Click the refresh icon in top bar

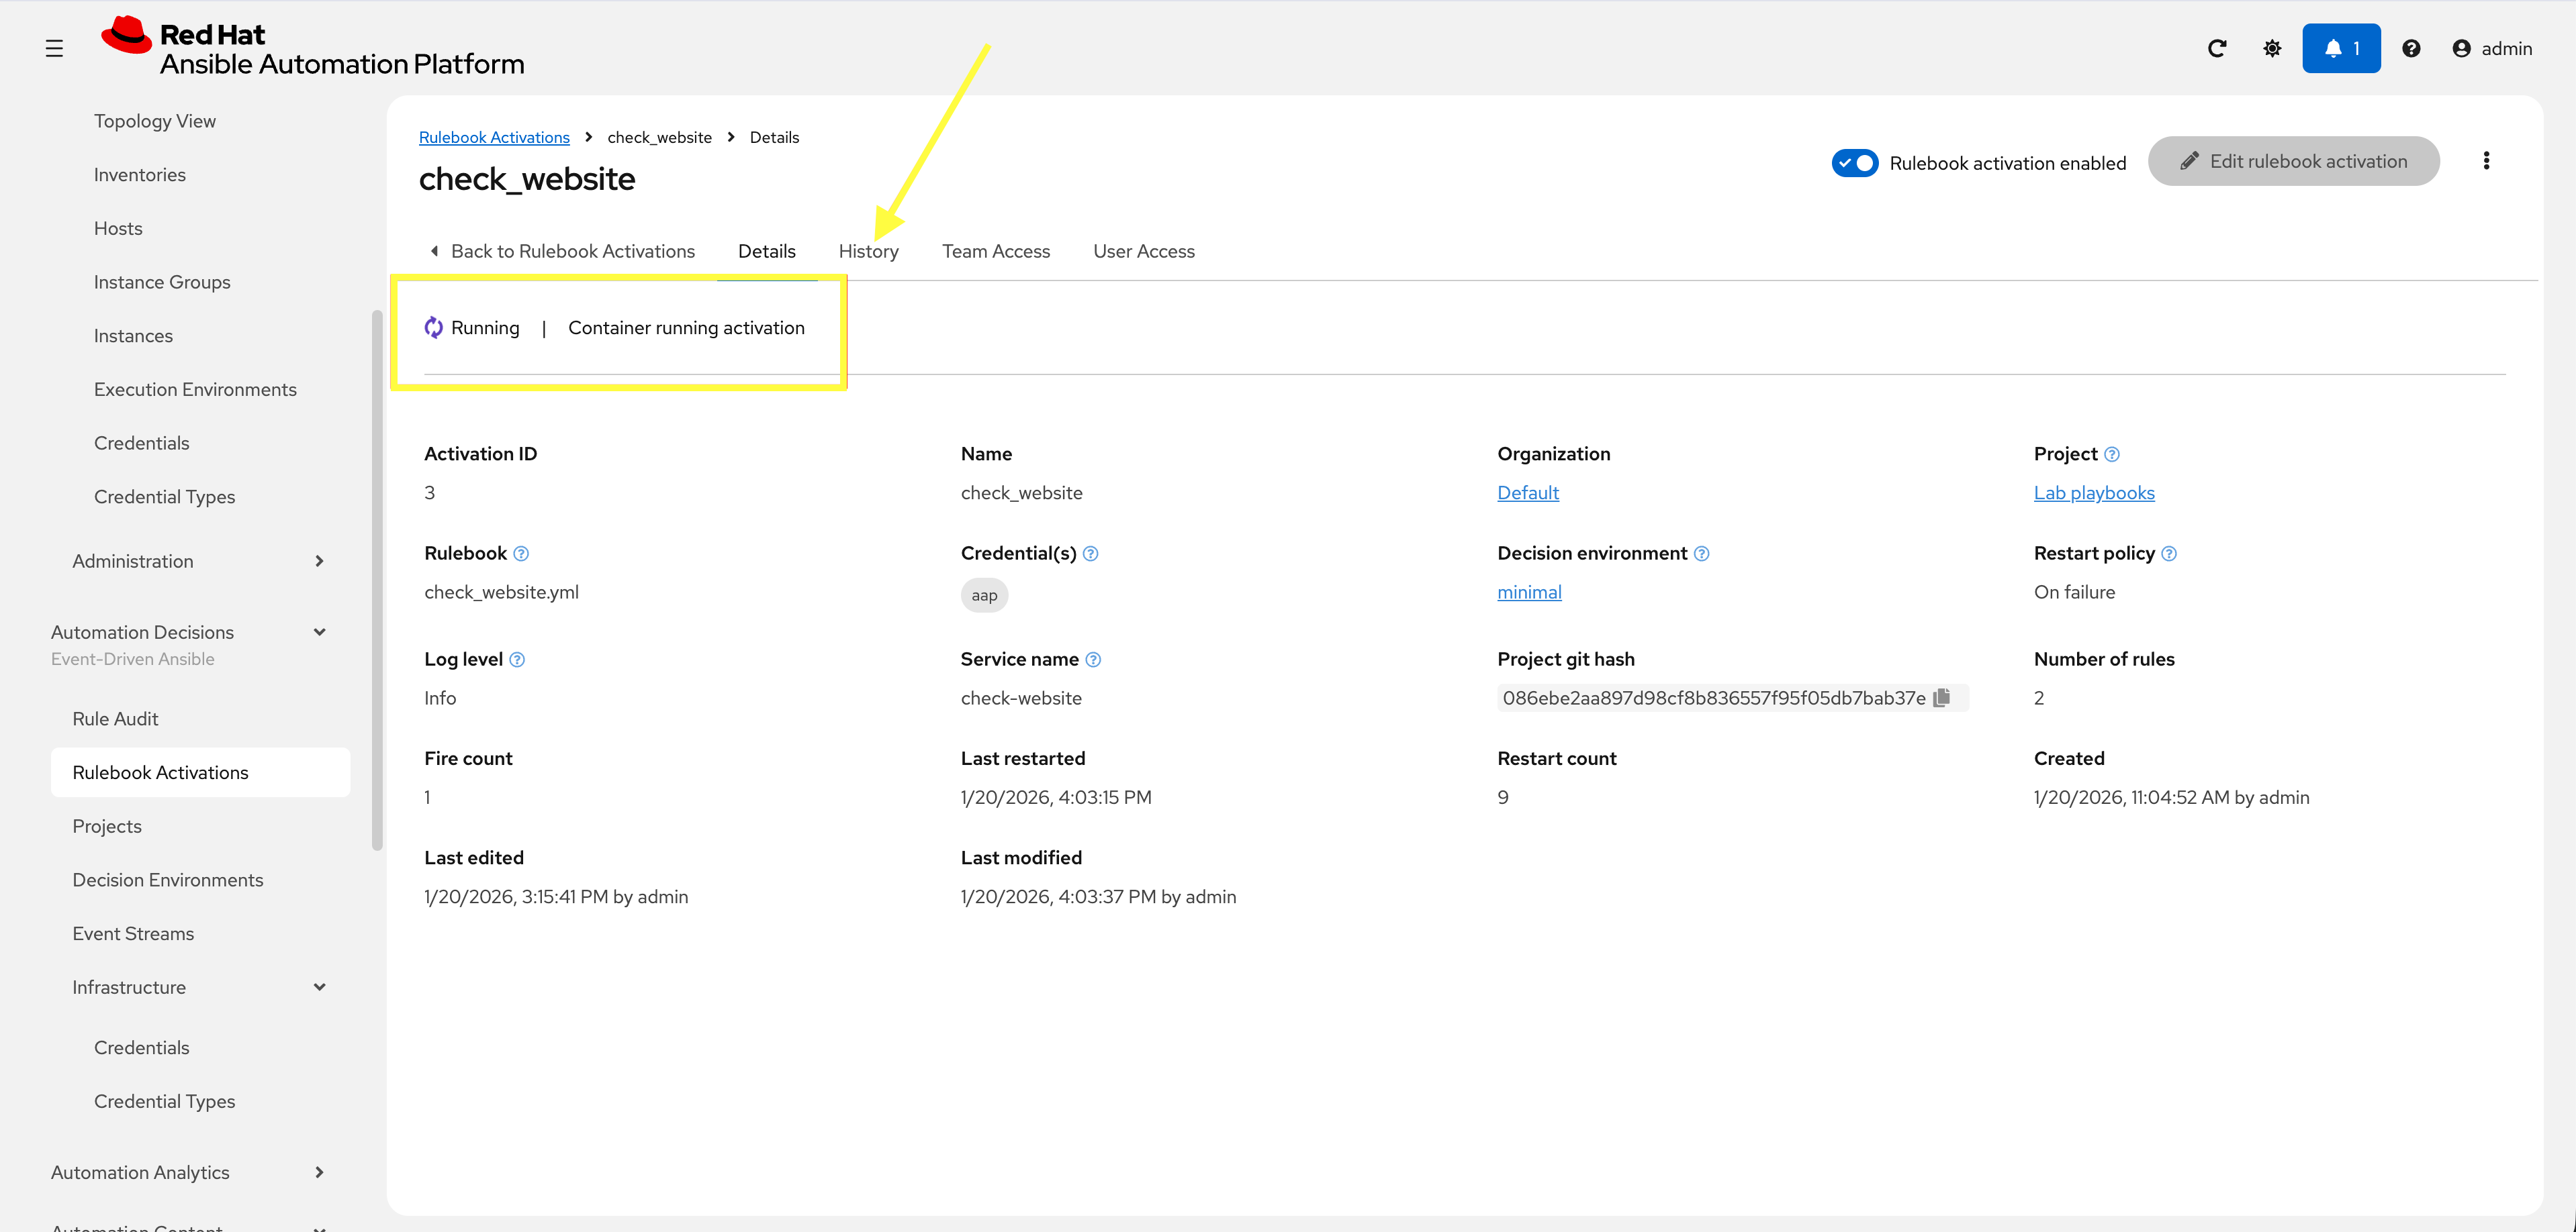[2216, 48]
